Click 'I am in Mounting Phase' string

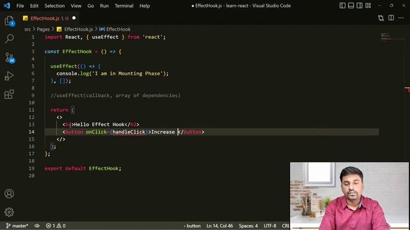click(127, 73)
